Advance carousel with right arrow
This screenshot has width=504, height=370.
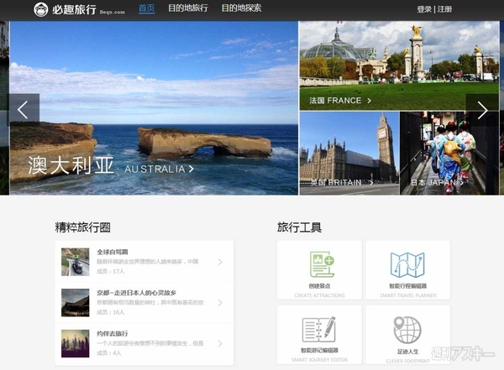pos(482,109)
